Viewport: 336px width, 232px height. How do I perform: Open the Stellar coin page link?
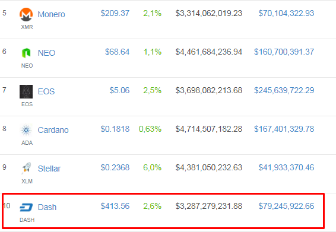click(x=49, y=169)
